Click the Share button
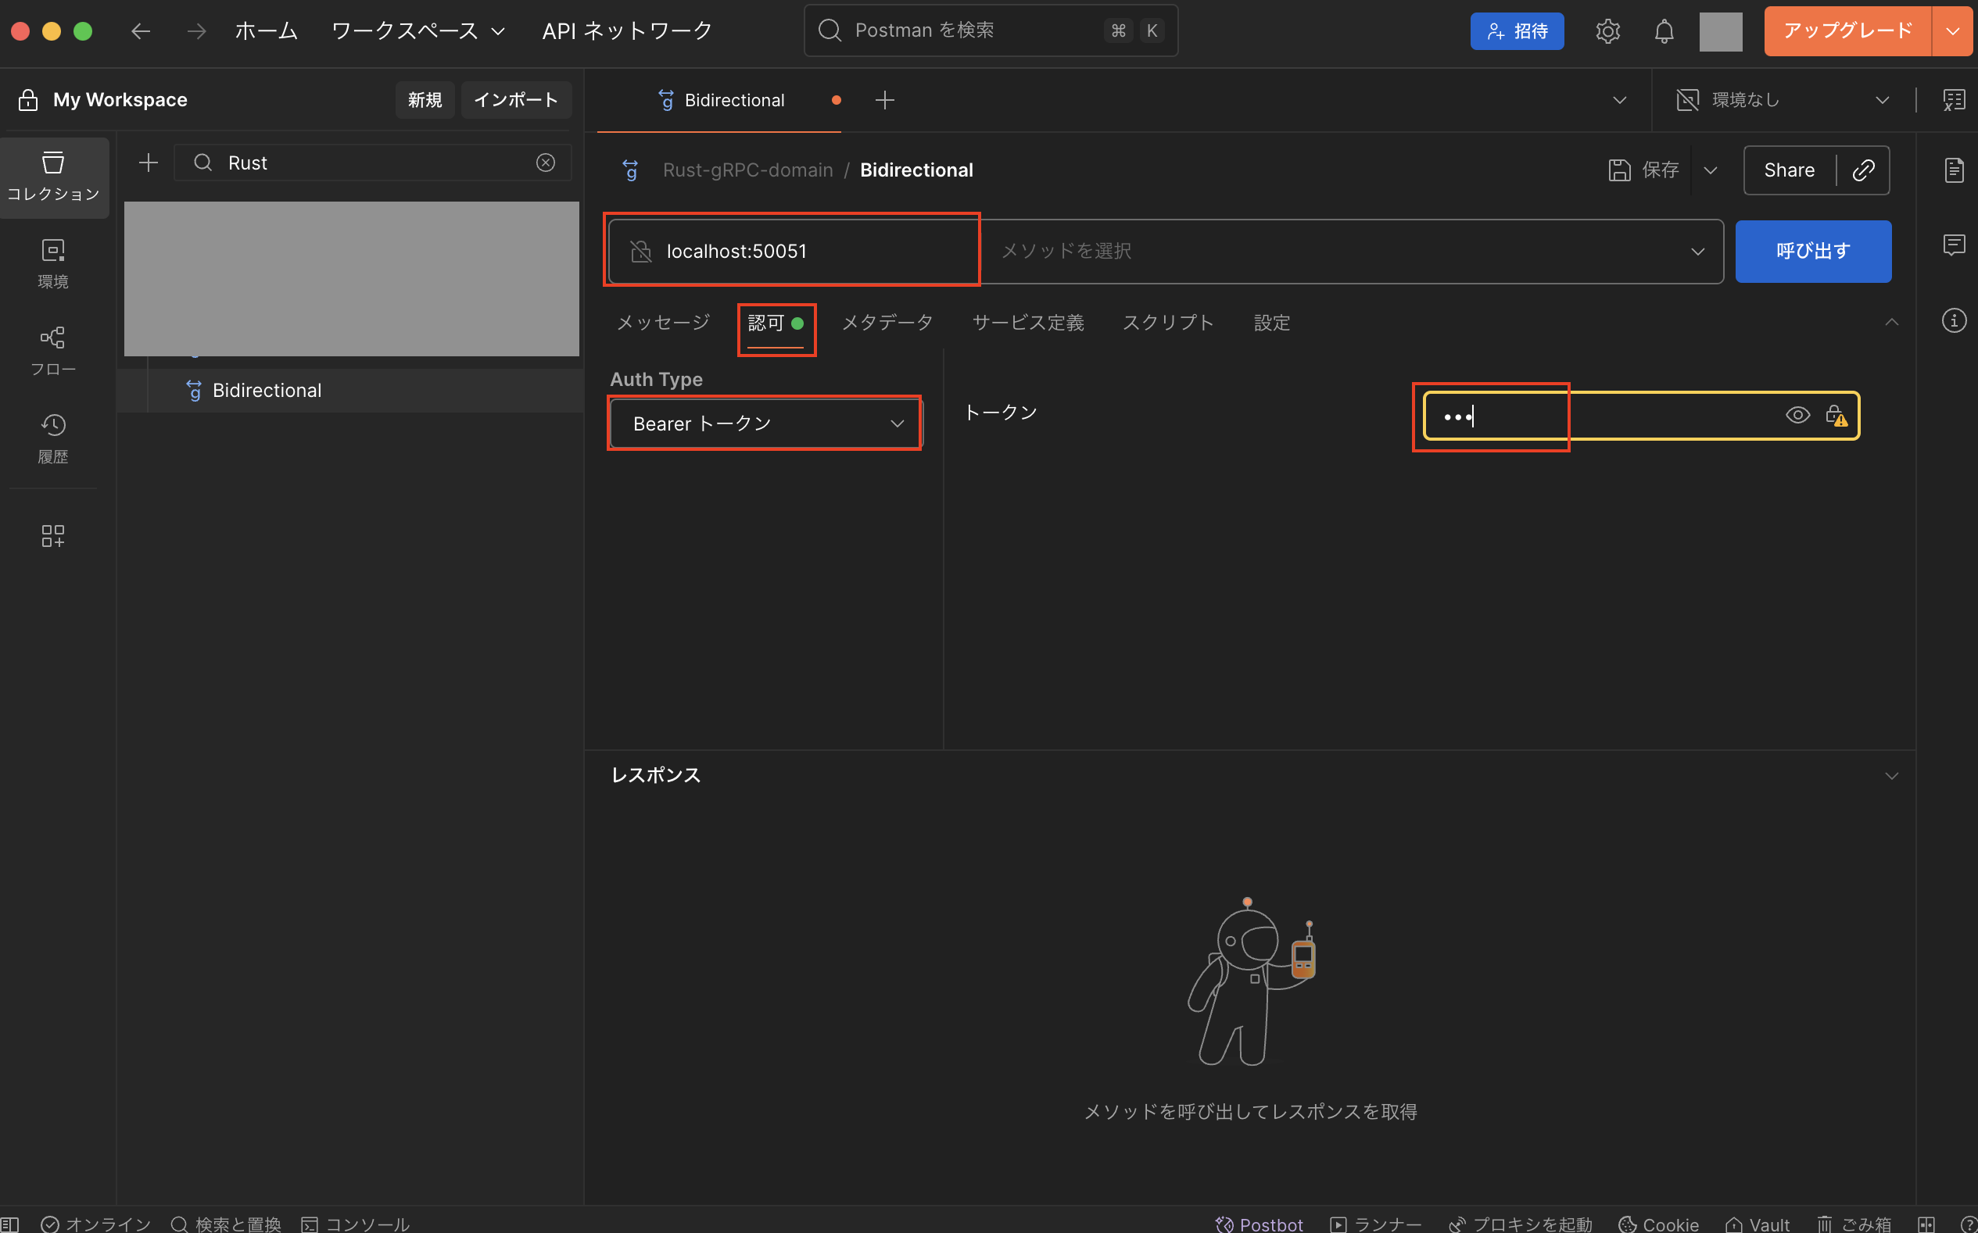The height and width of the screenshot is (1233, 1978). pos(1790,170)
